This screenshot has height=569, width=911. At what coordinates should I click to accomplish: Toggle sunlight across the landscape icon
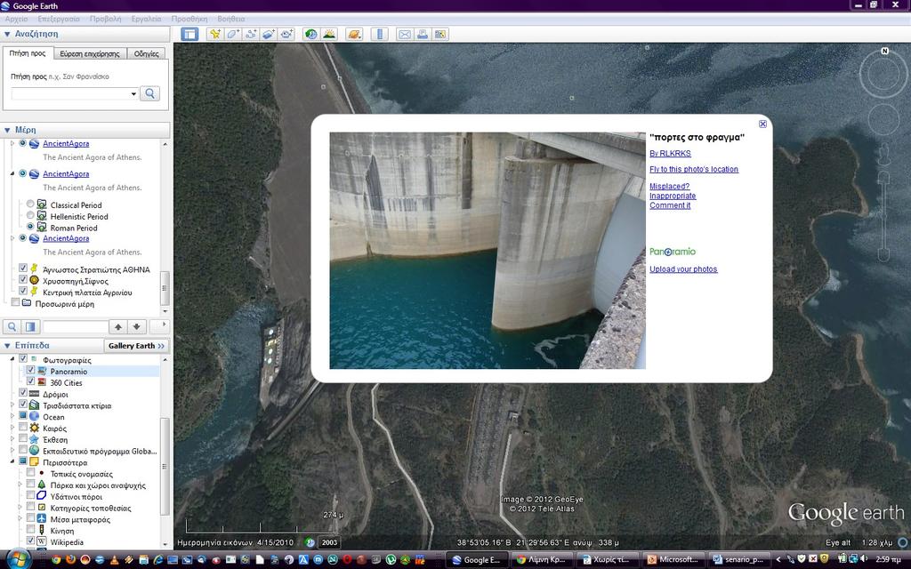(329, 35)
